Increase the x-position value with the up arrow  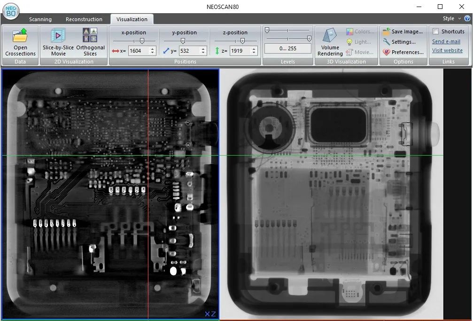click(153, 48)
